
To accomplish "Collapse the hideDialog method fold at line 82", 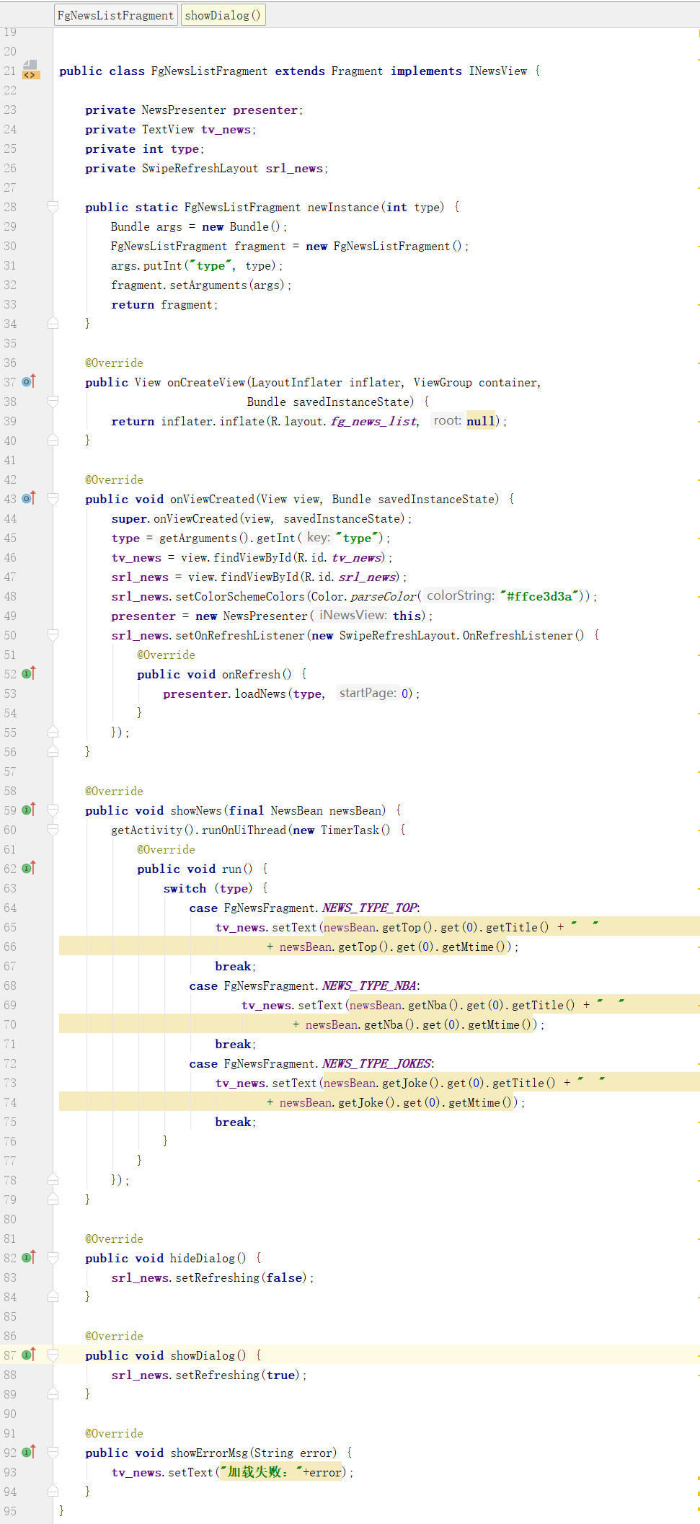I will [x=53, y=1258].
